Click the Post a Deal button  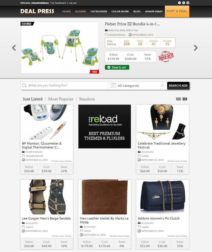point(177,11)
